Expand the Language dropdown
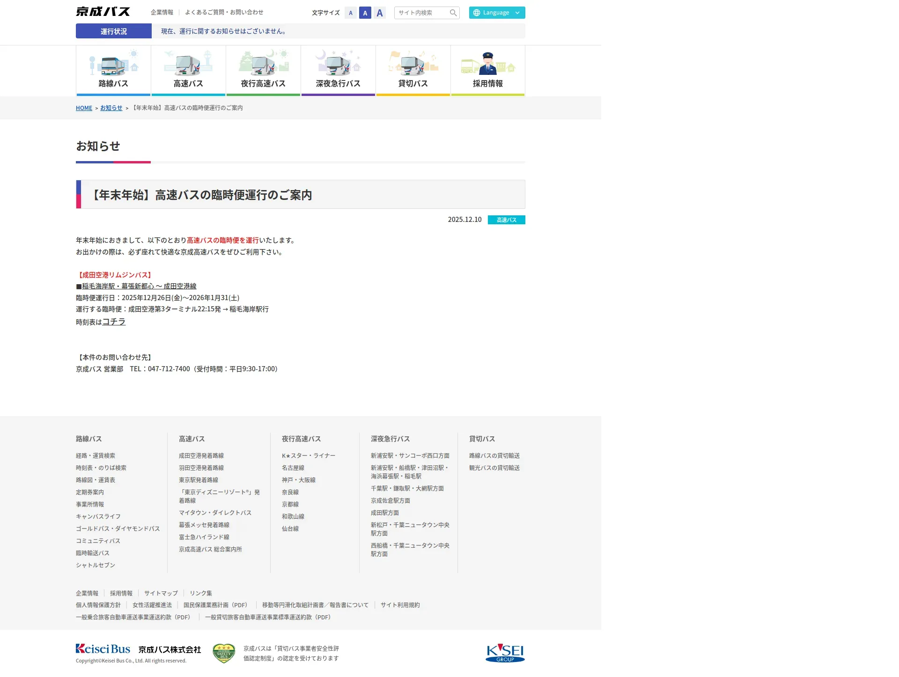The height and width of the screenshot is (677, 899). click(x=497, y=13)
